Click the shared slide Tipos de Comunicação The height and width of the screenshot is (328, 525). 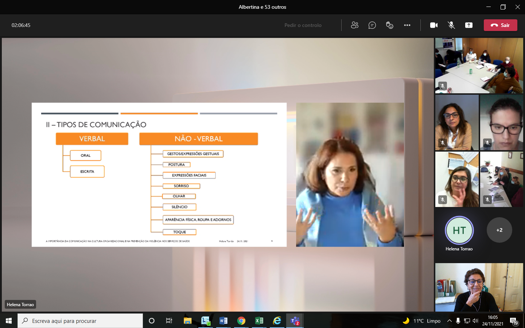click(159, 175)
